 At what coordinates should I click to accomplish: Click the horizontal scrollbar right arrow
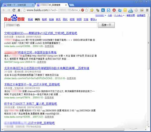click(146, 130)
